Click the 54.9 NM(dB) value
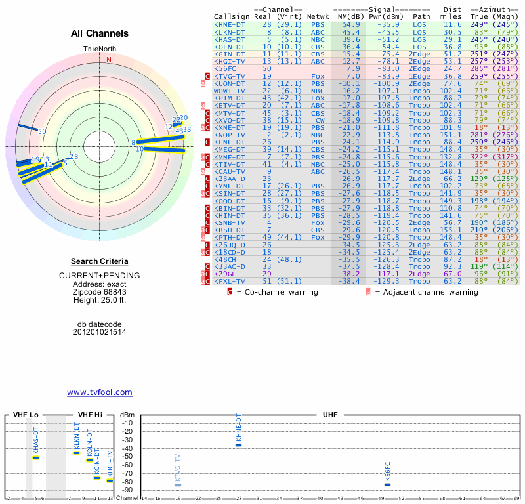 point(351,25)
